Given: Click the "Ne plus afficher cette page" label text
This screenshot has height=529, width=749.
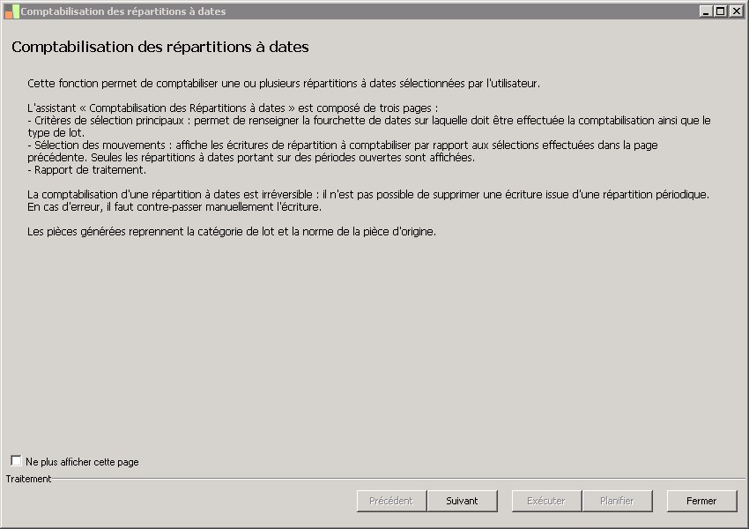Looking at the screenshot, I should click(82, 462).
